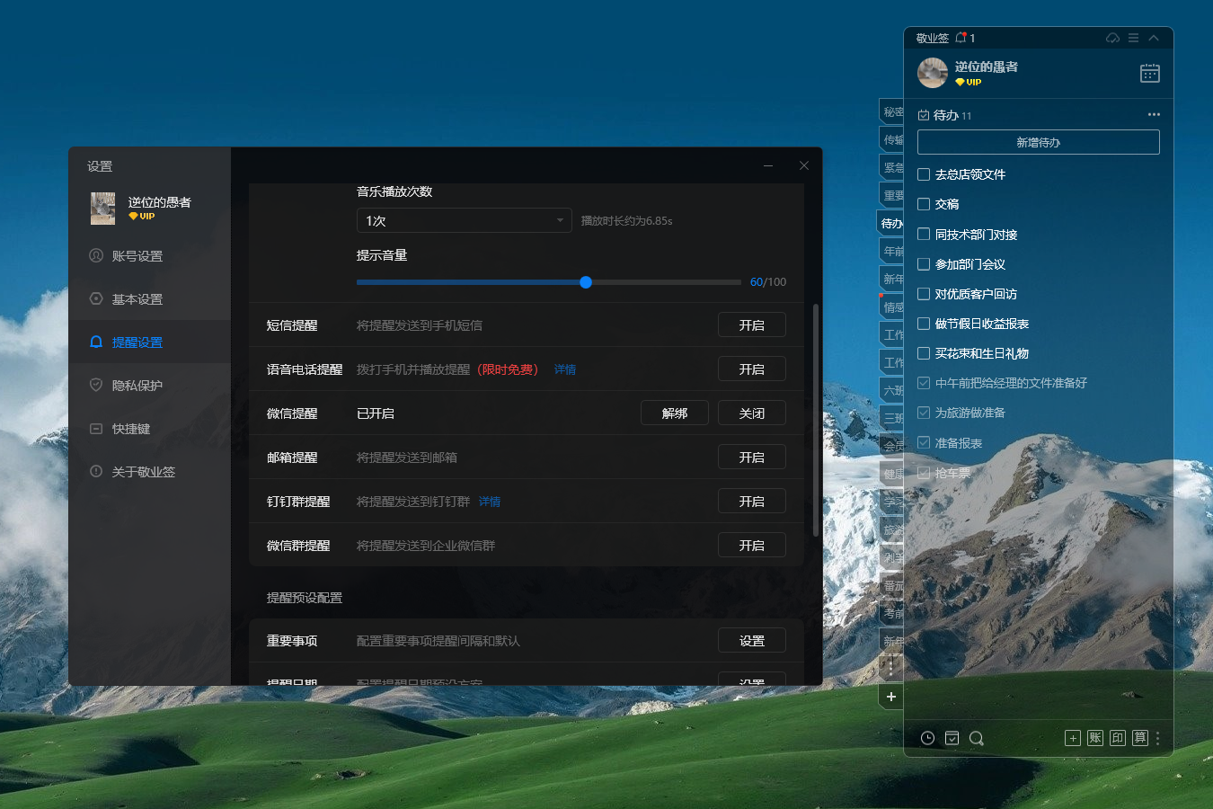The image size is (1213, 809).
Task: Open the clock history icon at bottom left
Action: click(x=926, y=738)
